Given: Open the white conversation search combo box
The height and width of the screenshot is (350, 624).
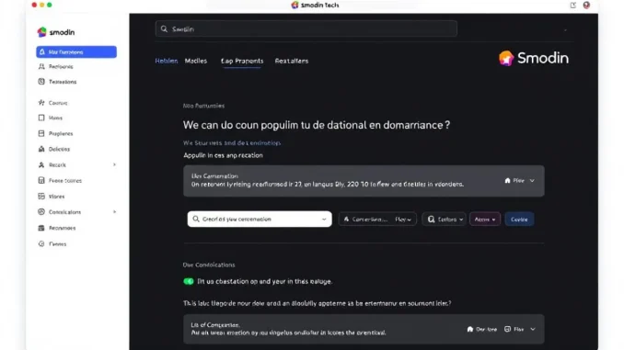Looking at the screenshot, I should 260,219.
